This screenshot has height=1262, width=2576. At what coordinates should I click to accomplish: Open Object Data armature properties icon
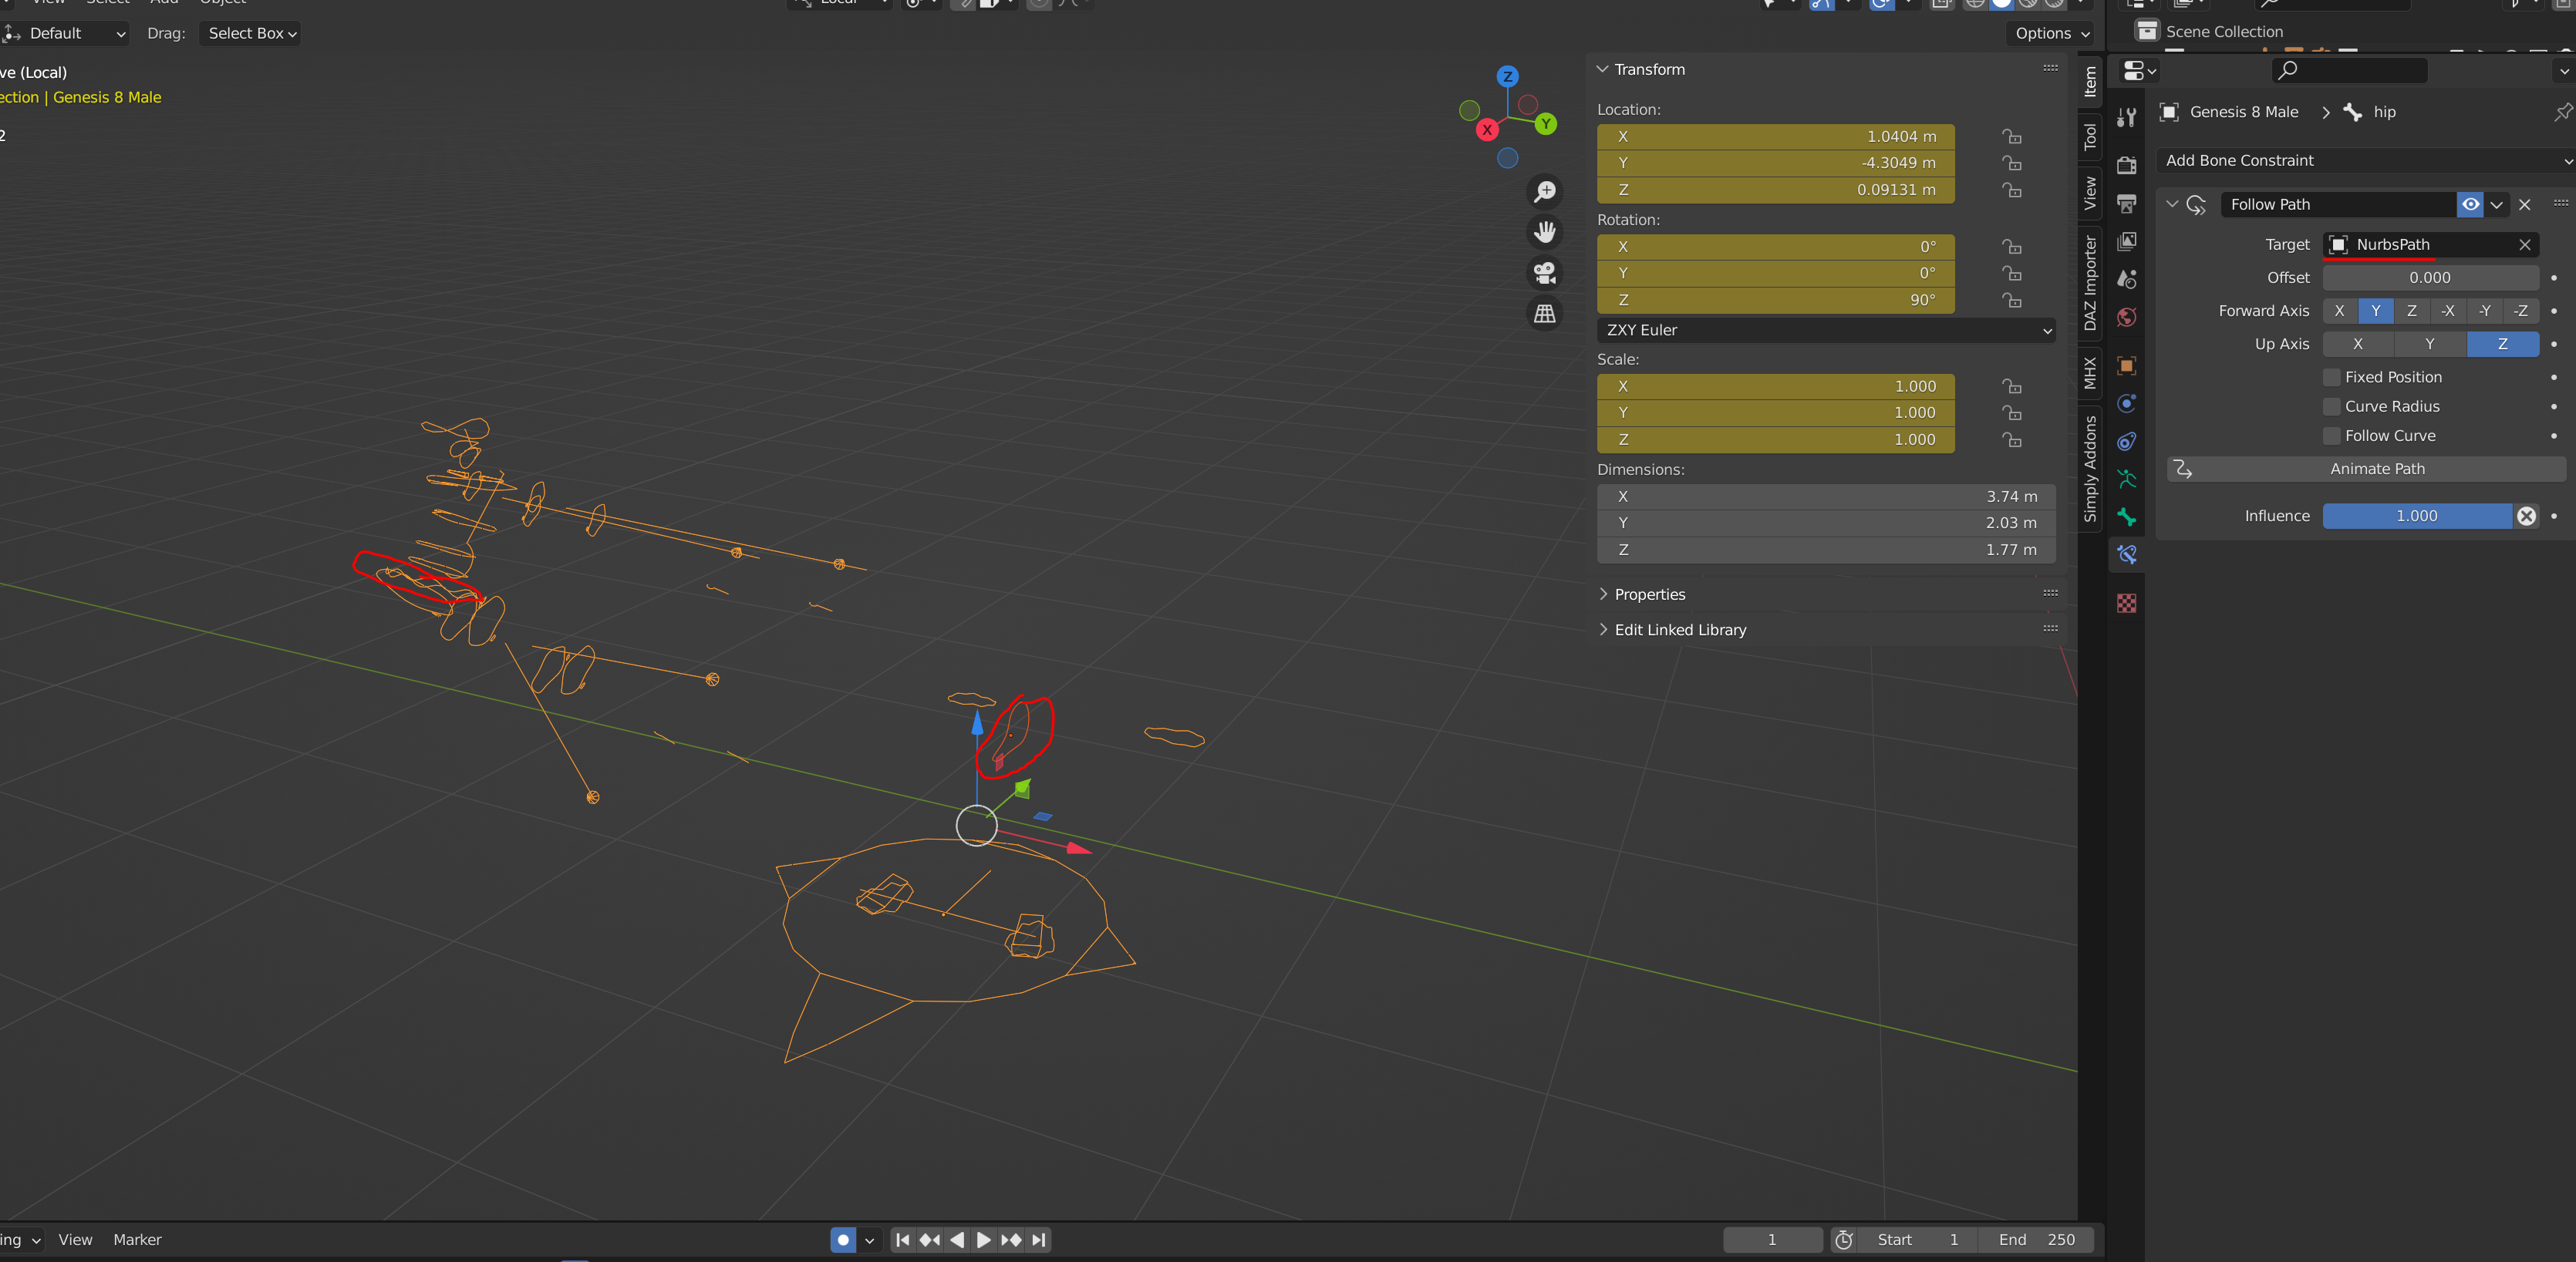[2127, 479]
